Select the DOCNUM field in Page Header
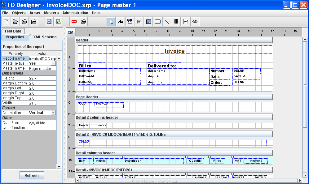Screen dimensions: 309x184 (x=109, y=105)
